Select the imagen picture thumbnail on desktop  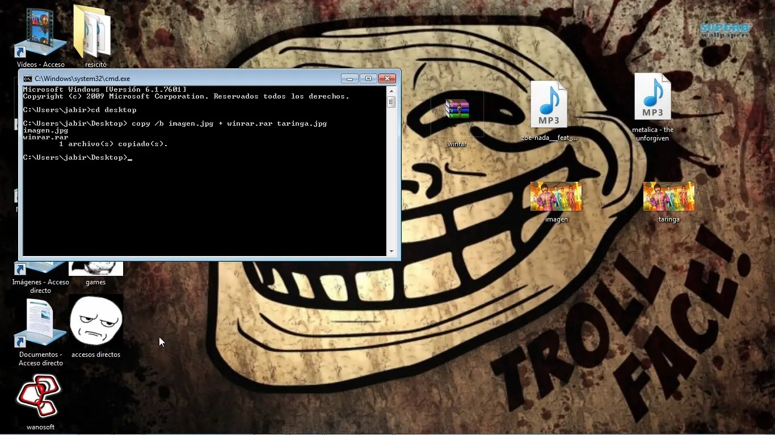coord(556,196)
